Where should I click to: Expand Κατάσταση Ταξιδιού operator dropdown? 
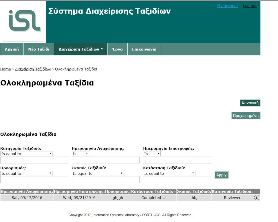tap(169, 173)
